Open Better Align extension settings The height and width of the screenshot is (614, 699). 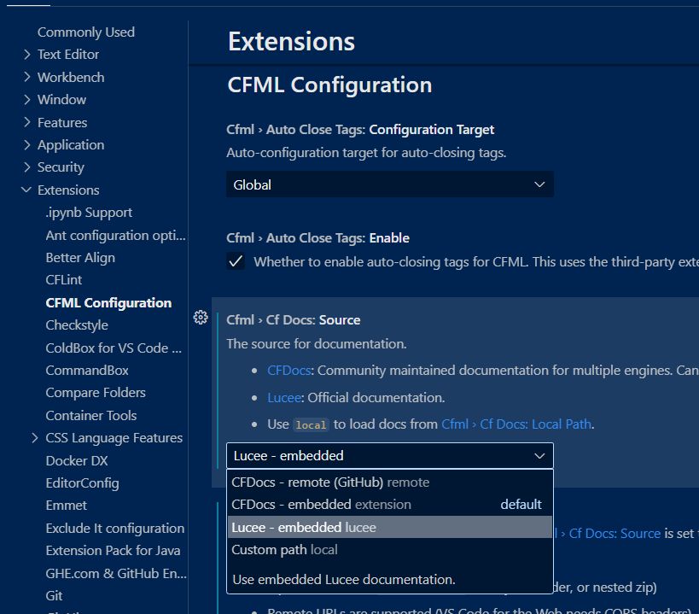tap(80, 258)
